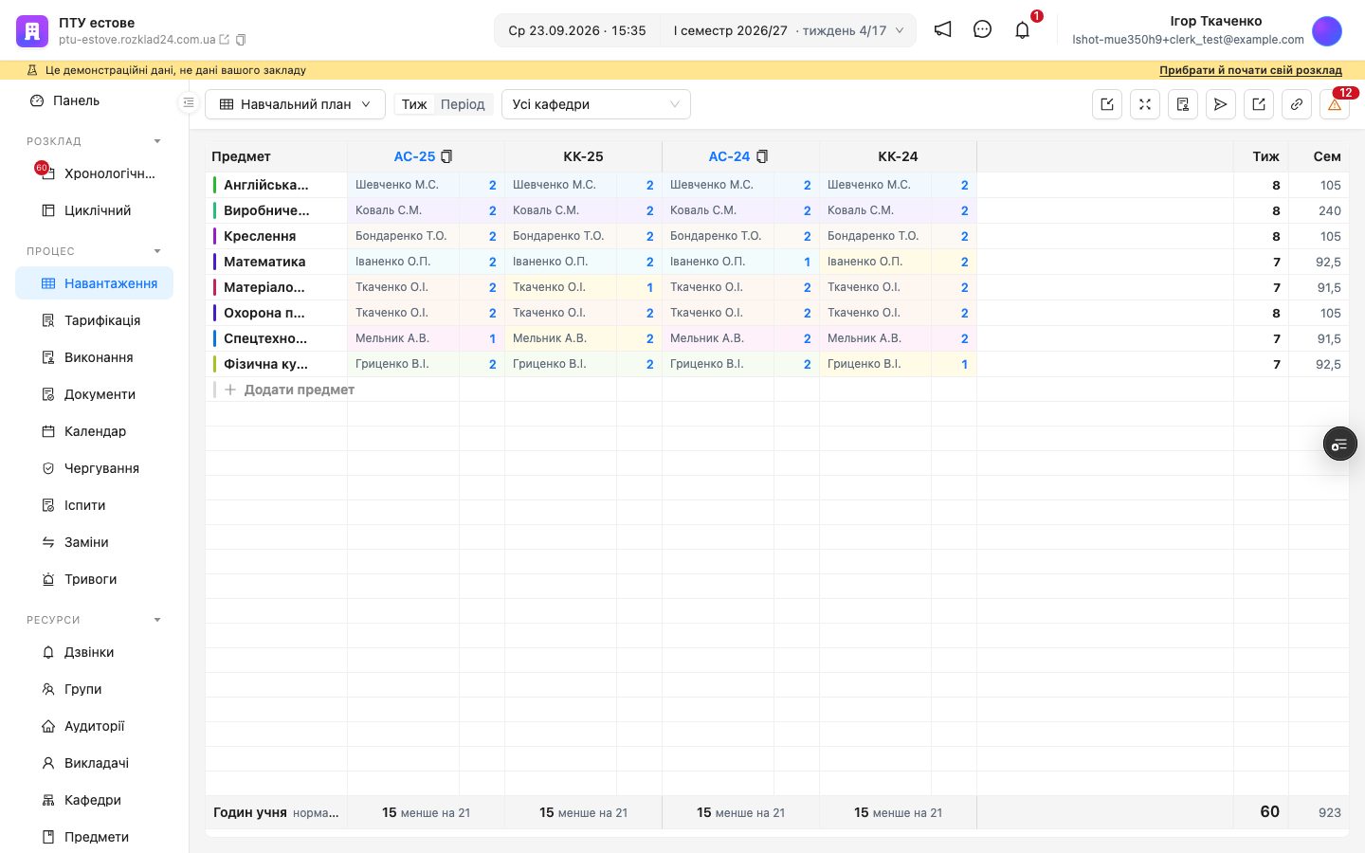Click the date and time Ср 23.09.2026
Screen dimensions: 1365x853
click(x=576, y=30)
